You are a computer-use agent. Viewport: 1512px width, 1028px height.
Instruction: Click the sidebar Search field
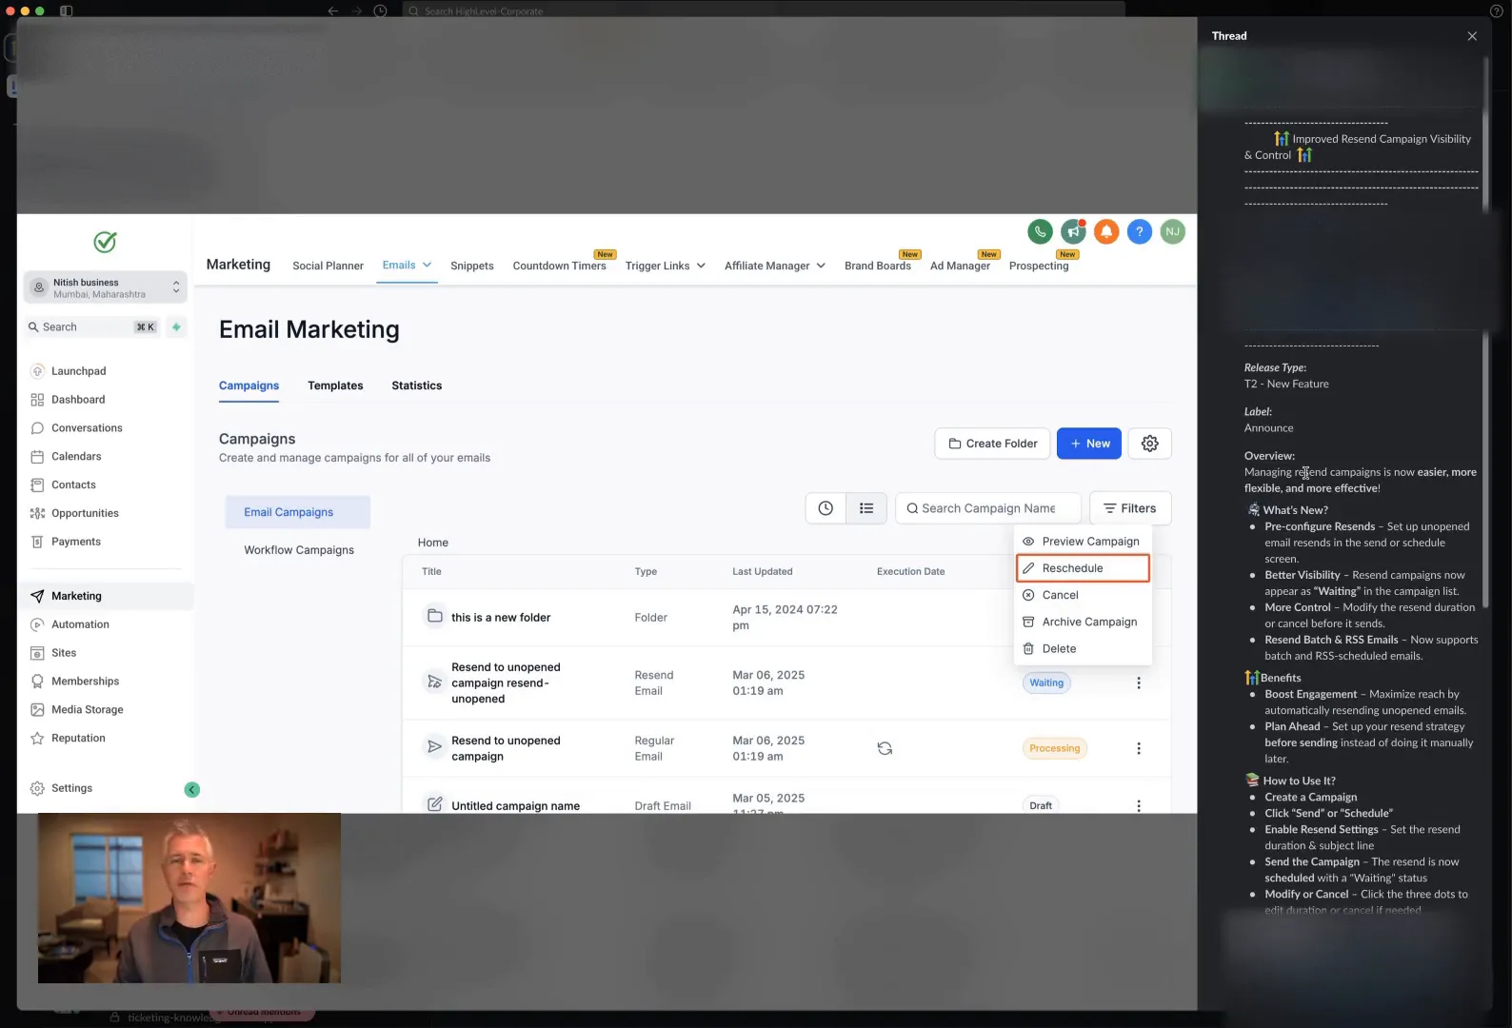point(91,326)
